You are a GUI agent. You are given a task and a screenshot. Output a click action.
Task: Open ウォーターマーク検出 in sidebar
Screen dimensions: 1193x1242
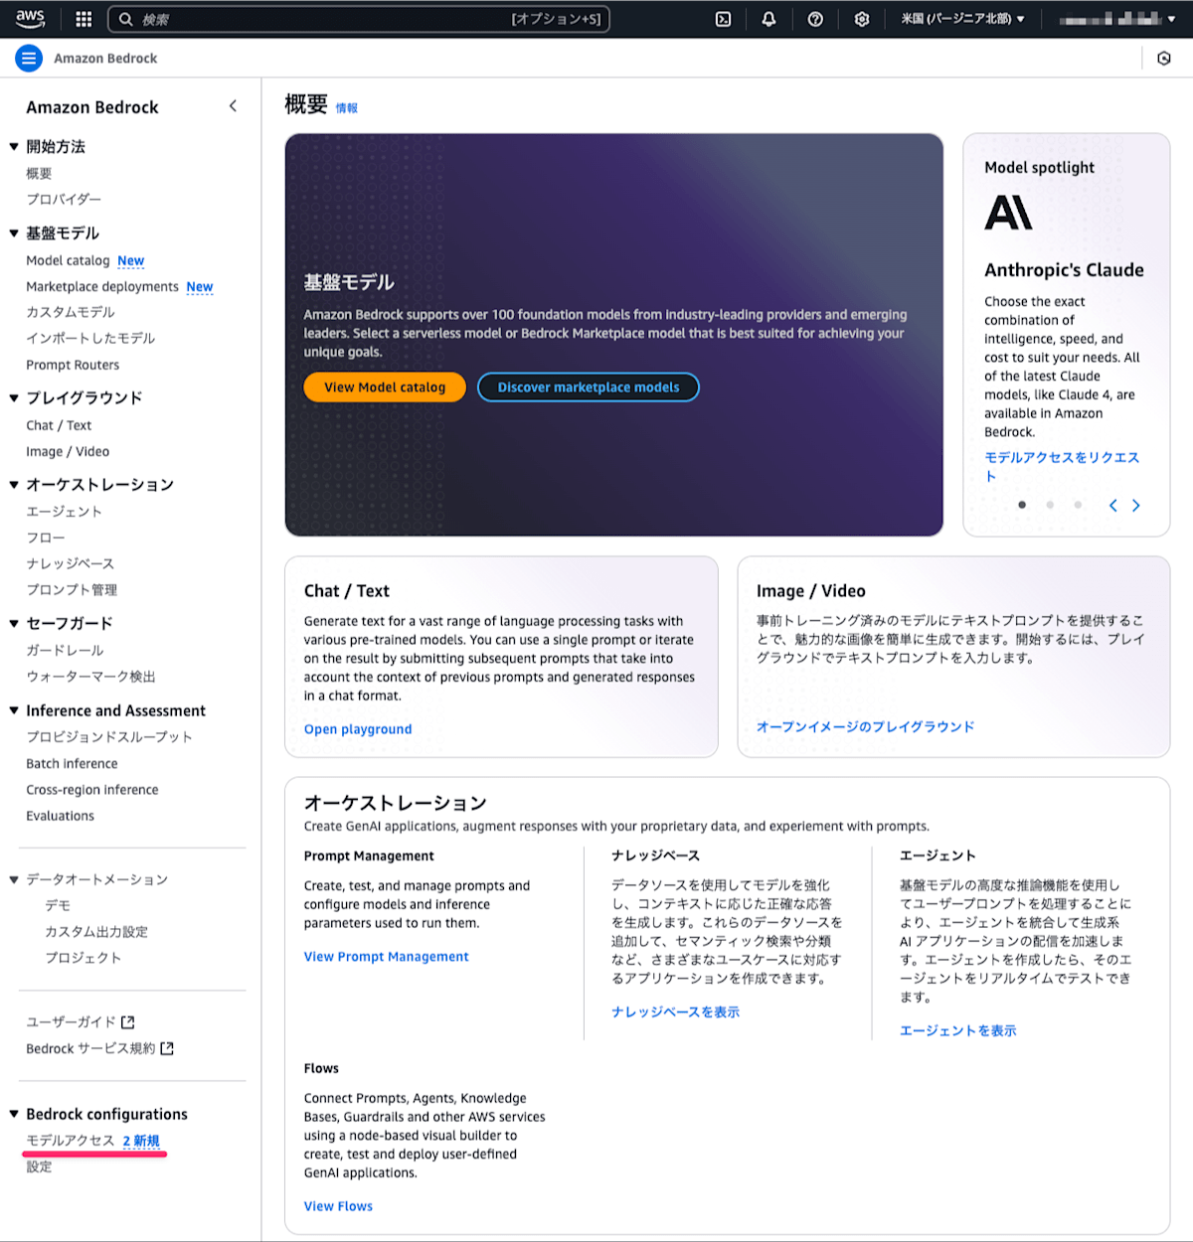point(90,677)
